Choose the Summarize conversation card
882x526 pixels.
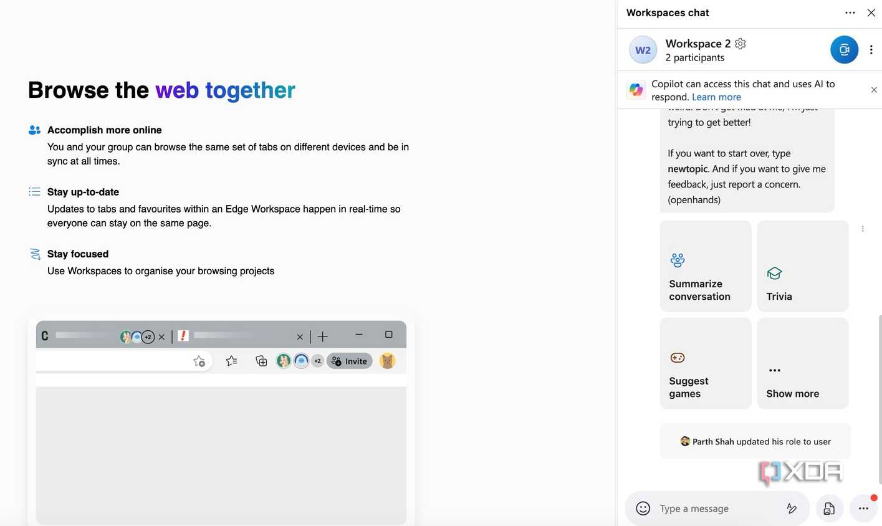point(706,266)
